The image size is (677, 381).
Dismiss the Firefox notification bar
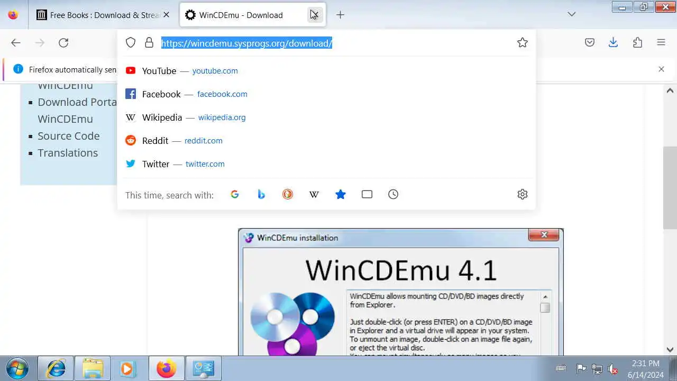[x=661, y=69]
